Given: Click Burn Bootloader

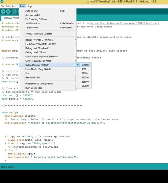Looking at the screenshot, I should (x=48, y=88).
